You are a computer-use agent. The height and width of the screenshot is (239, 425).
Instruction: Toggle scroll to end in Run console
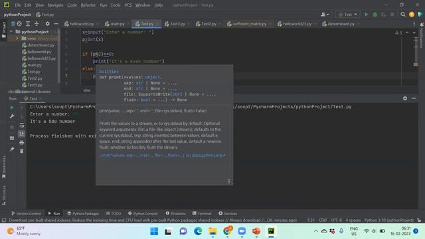[22, 133]
